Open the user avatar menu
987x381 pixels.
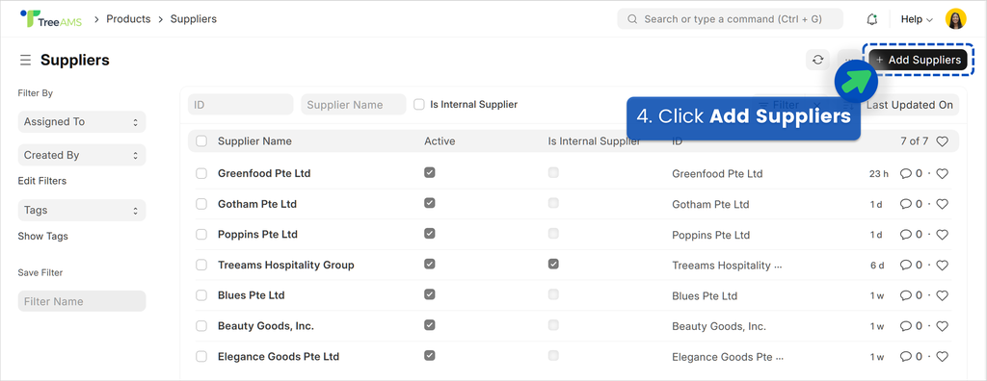tap(955, 19)
